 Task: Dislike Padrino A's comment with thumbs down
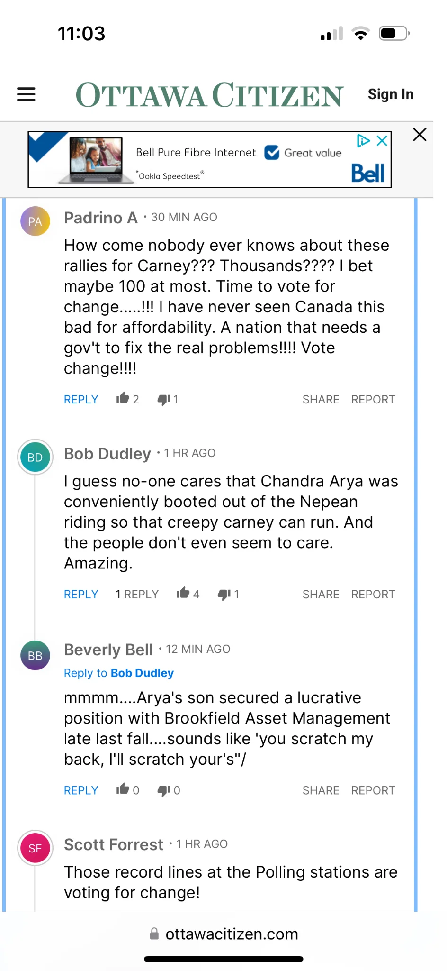[164, 399]
